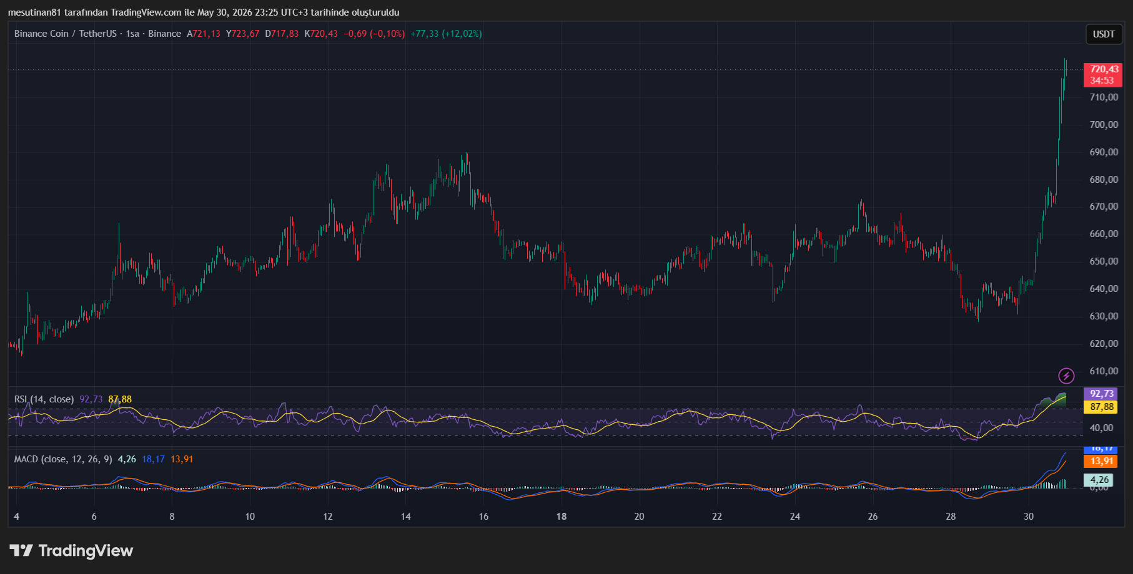The height and width of the screenshot is (574, 1133).
Task: Click the blue 18,17 value in MACD legend
Action: 154,459
